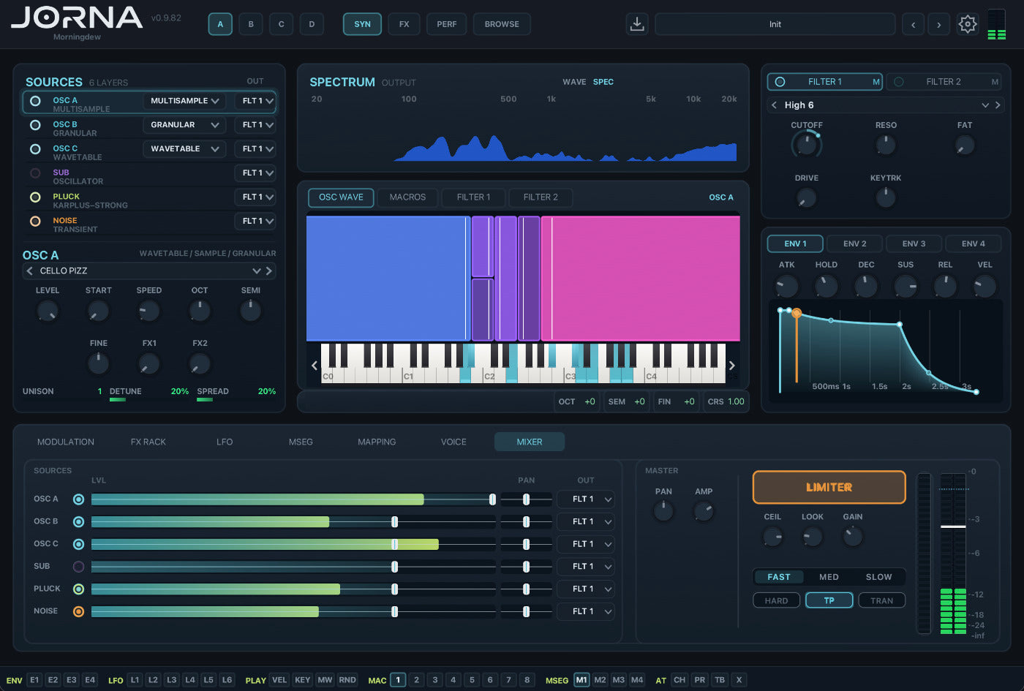Image resolution: width=1024 pixels, height=691 pixels.
Task: Select the ENV 3 tab
Action: (914, 243)
